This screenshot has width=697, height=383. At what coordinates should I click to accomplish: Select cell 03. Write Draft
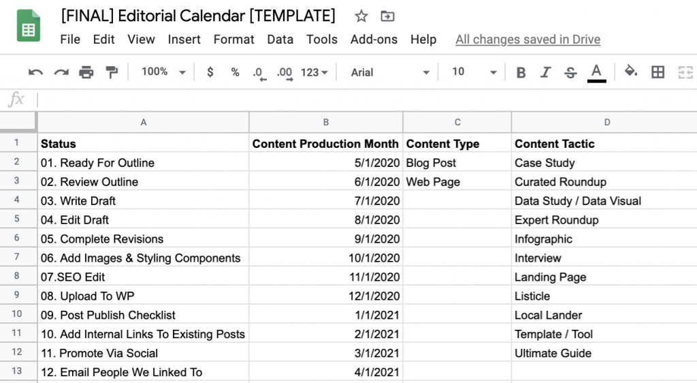(143, 200)
